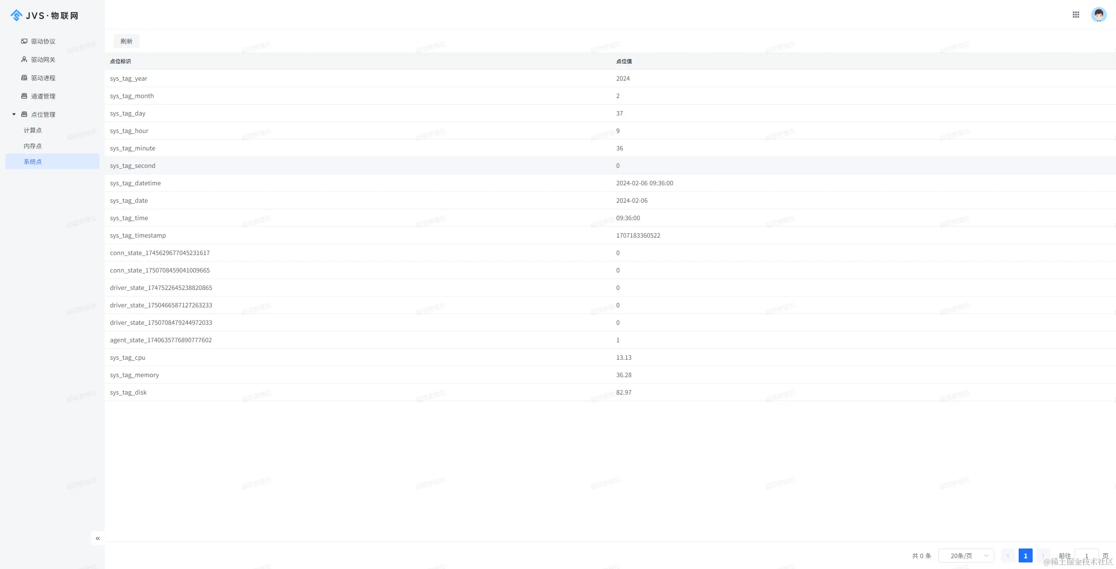The height and width of the screenshot is (569, 1116).
Task: Open the 系统点 submenu item
Action: coord(33,162)
